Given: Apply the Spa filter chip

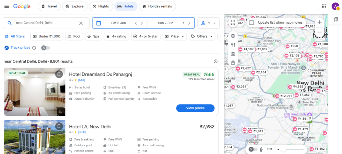Looking at the screenshot, I should [x=94, y=37].
